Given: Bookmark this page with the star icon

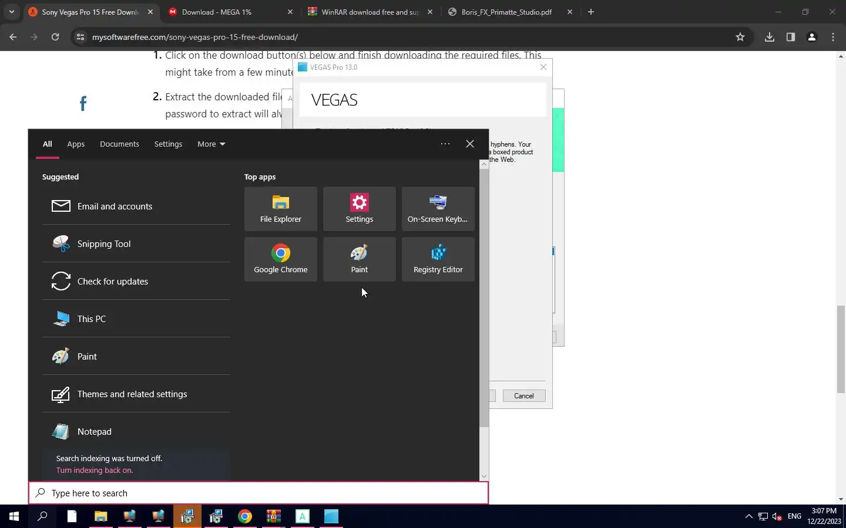Looking at the screenshot, I should [740, 37].
